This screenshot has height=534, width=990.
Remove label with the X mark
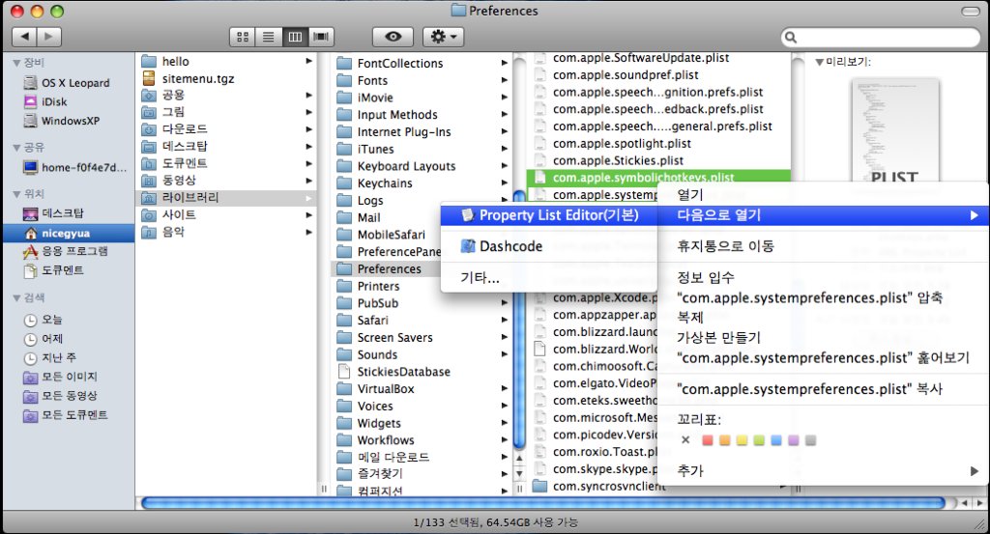coord(685,440)
